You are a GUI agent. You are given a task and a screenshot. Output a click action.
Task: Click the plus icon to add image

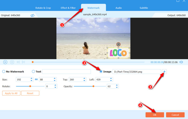(x=164, y=72)
